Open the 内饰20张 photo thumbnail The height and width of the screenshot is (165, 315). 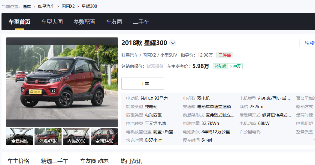click(76, 137)
